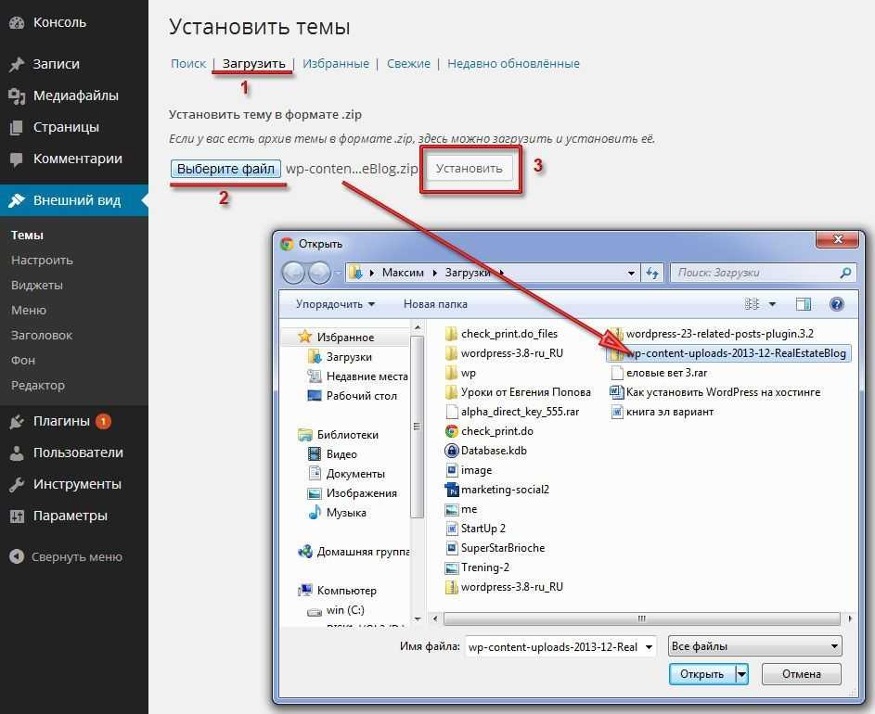Image resolution: width=875 pixels, height=714 pixels.
Task: Click the refresh arrows icon beside address bar
Action: coord(652,273)
